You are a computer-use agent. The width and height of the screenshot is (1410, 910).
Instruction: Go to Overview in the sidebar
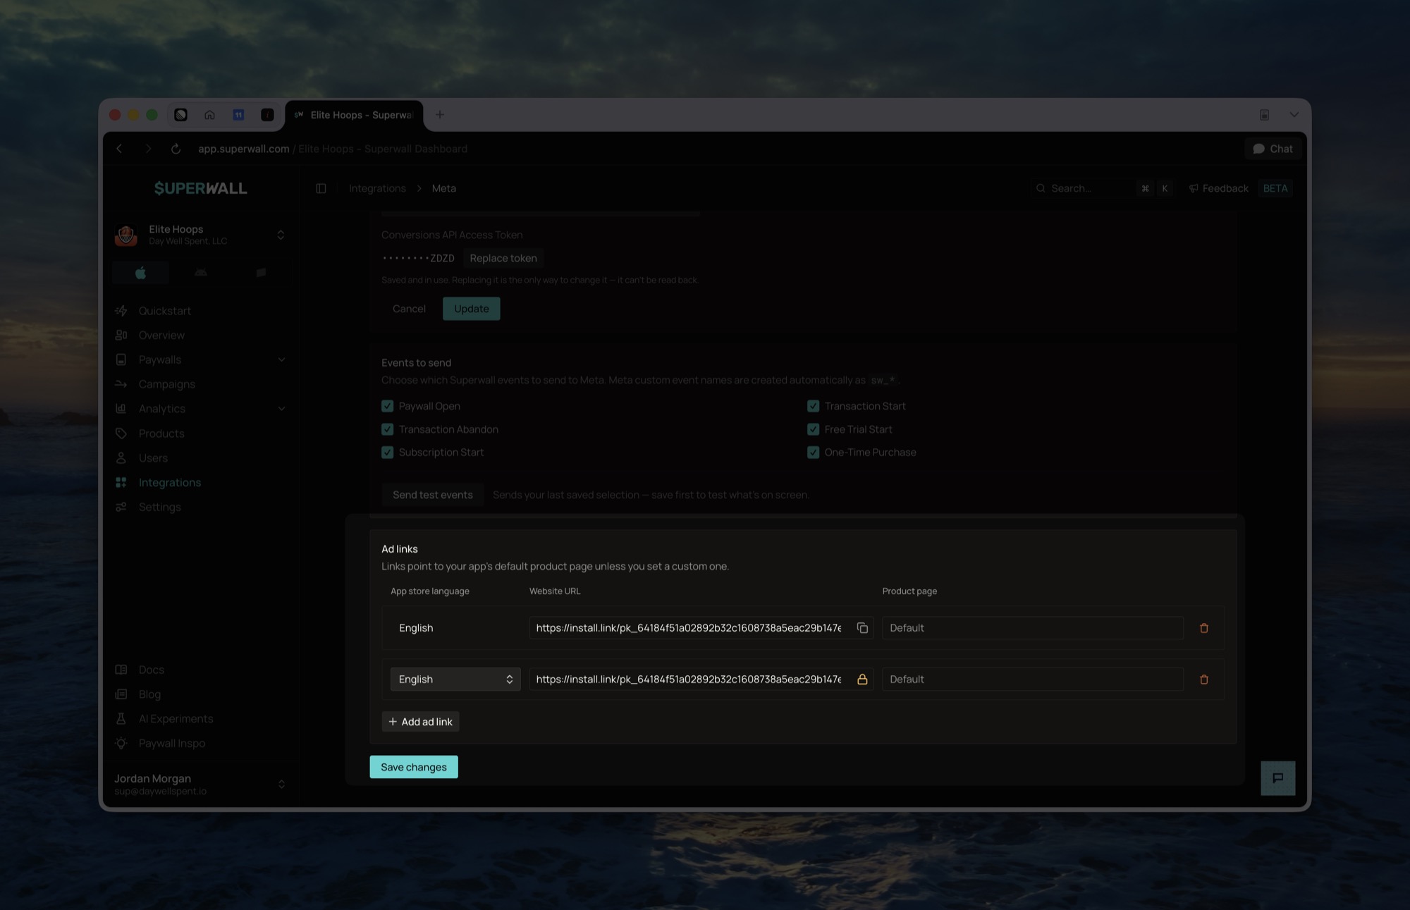[x=161, y=336]
